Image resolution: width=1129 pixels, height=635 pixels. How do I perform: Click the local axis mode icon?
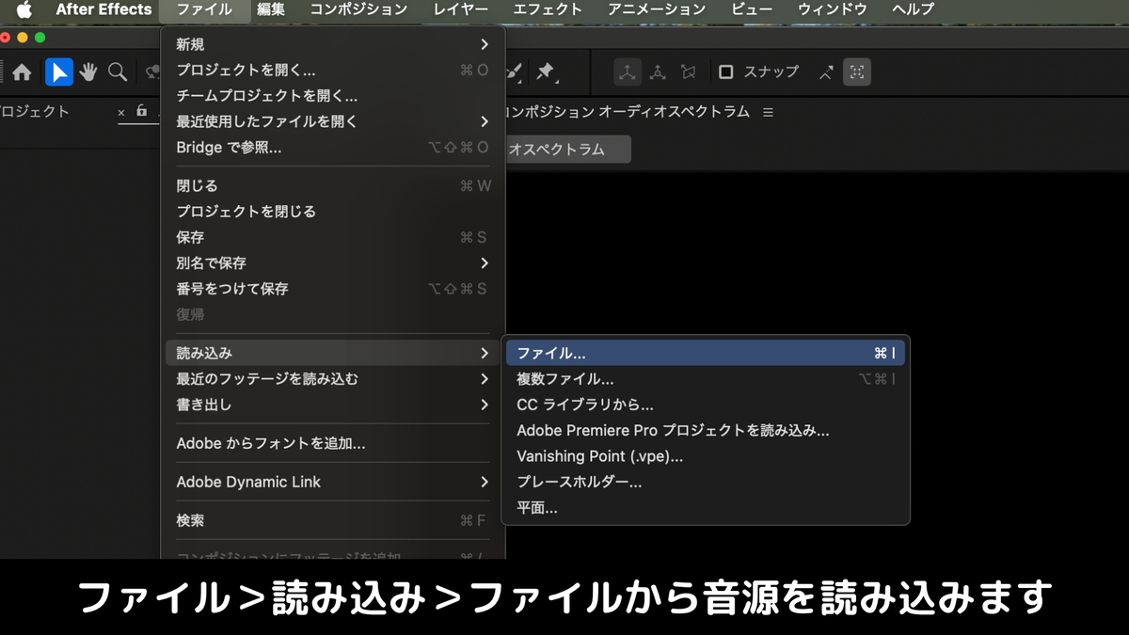coord(628,72)
